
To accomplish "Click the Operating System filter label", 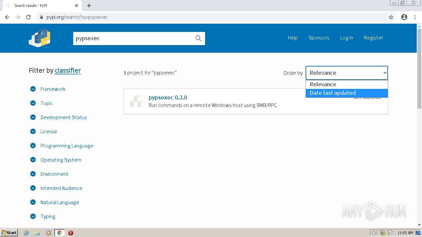I will [x=61, y=160].
